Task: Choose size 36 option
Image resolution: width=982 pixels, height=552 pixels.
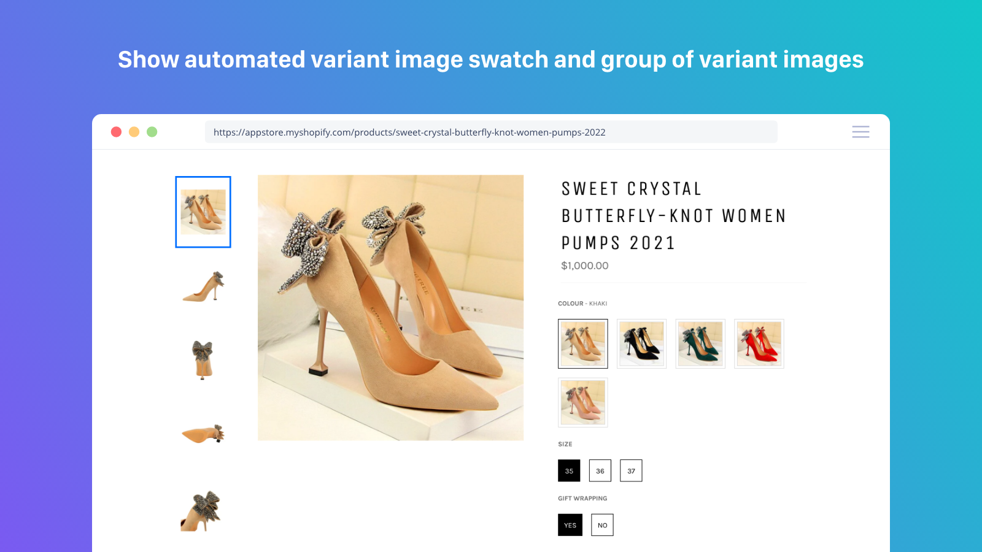Action: [x=600, y=470]
